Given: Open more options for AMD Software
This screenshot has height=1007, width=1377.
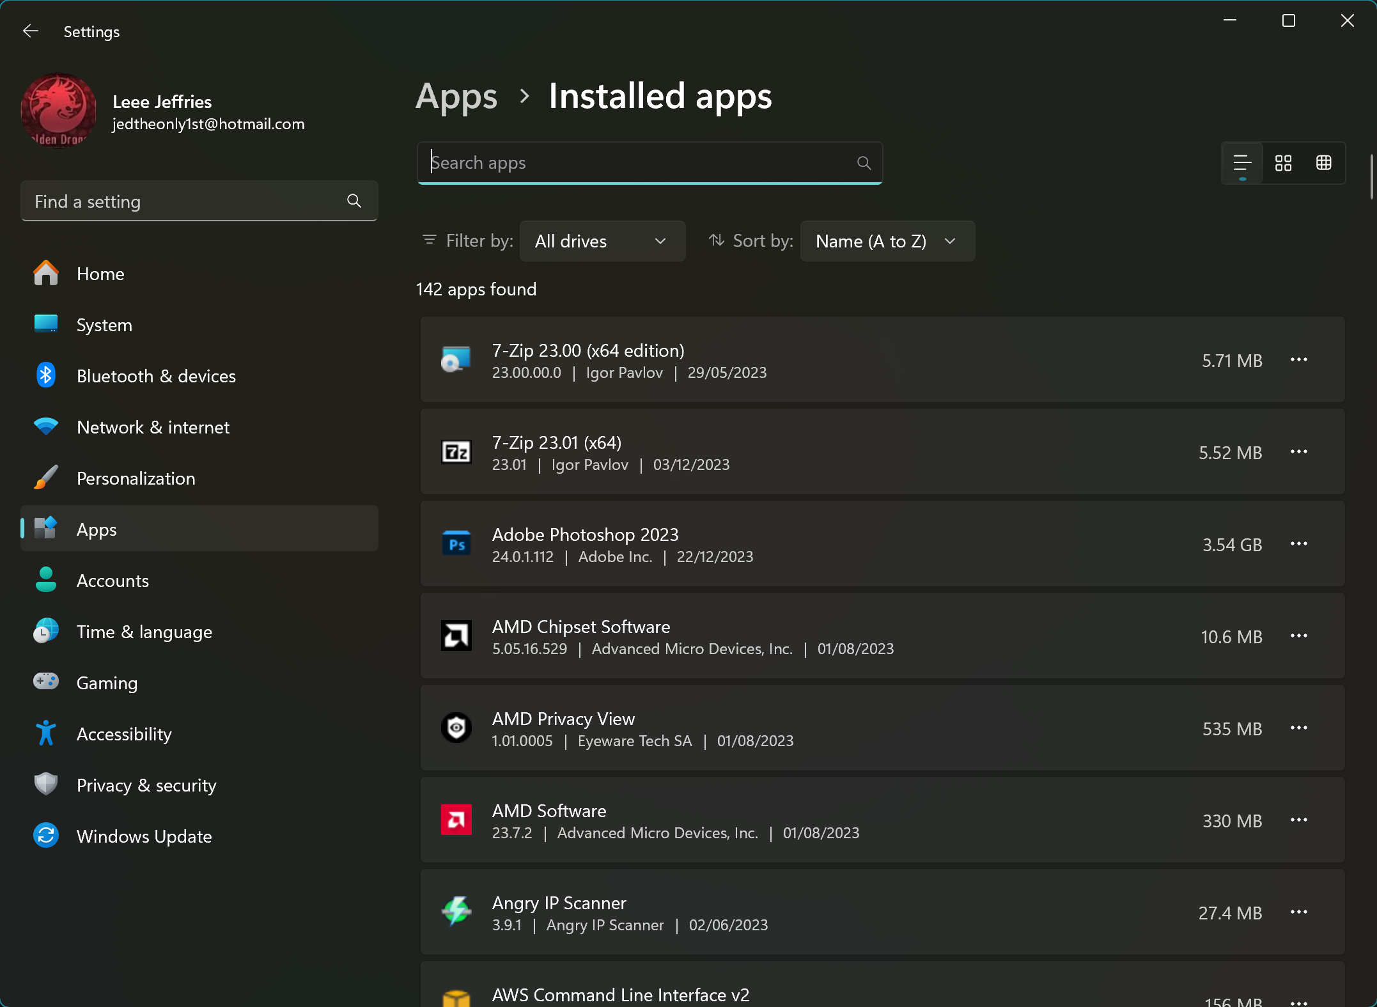Looking at the screenshot, I should pos(1299,820).
